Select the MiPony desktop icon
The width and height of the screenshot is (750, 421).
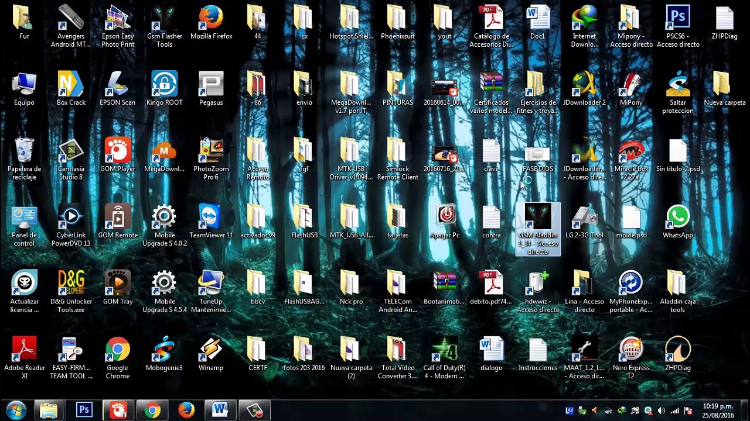631,89
